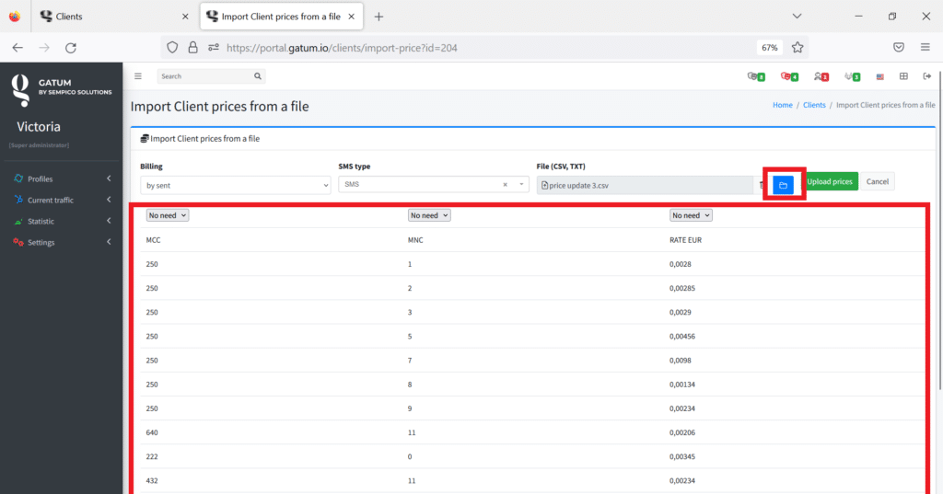Click the blue browse file folder button
Screen dimensions: 943x494
(x=783, y=185)
